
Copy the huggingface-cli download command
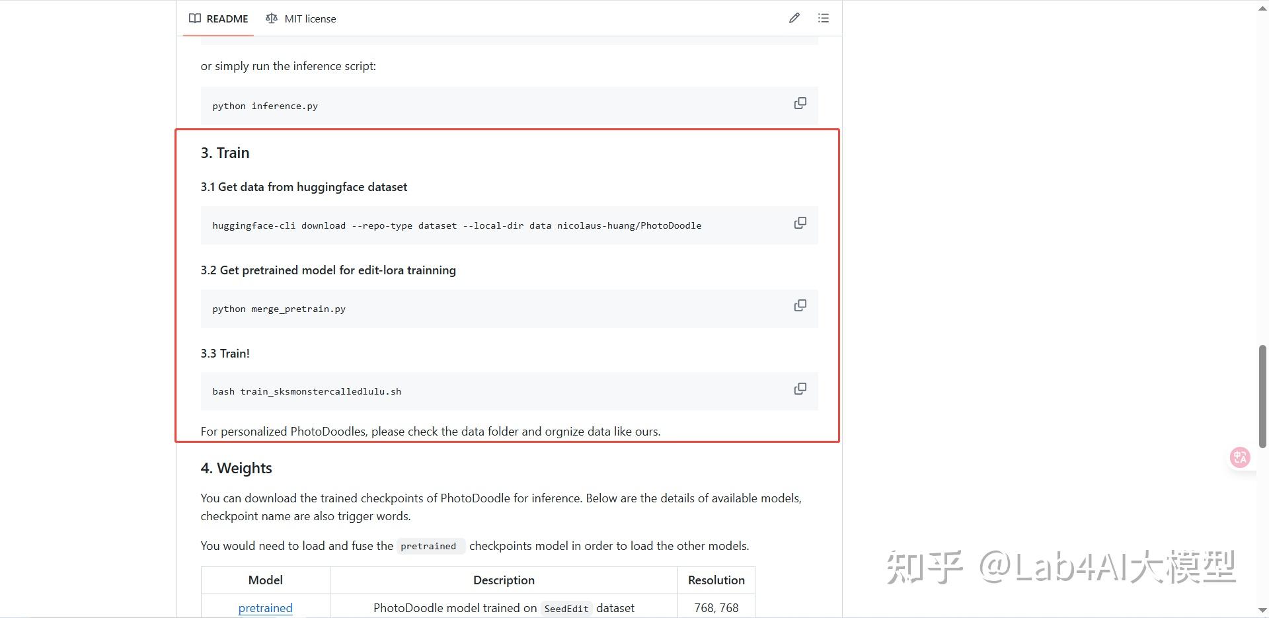(800, 223)
